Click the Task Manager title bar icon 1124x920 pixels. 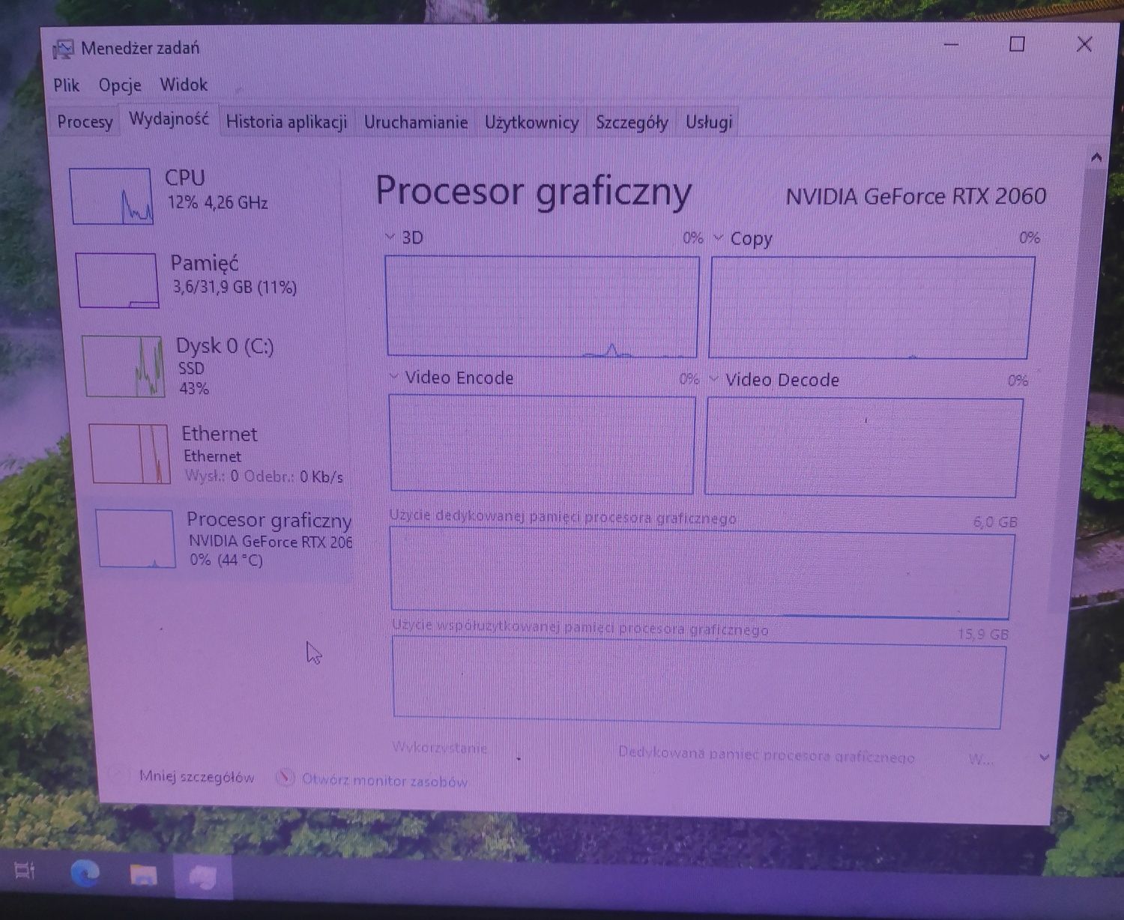[63, 49]
